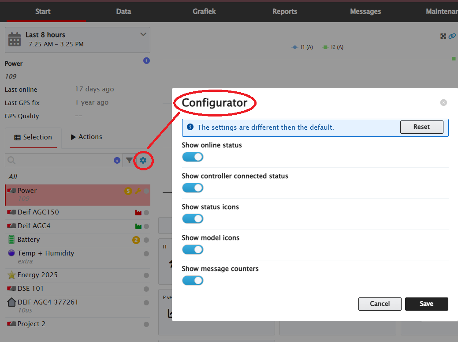Viewport: 458px width, 342px height.
Task: Click the online status dot on Energy 2025
Action: click(x=146, y=275)
